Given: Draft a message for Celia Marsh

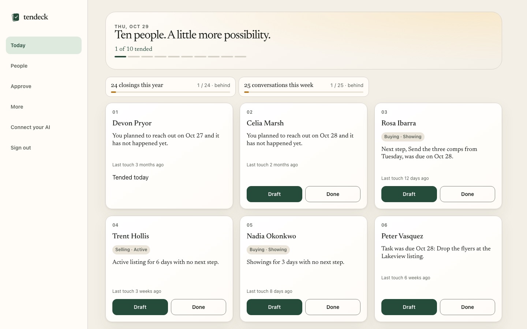Looking at the screenshot, I should (274, 194).
